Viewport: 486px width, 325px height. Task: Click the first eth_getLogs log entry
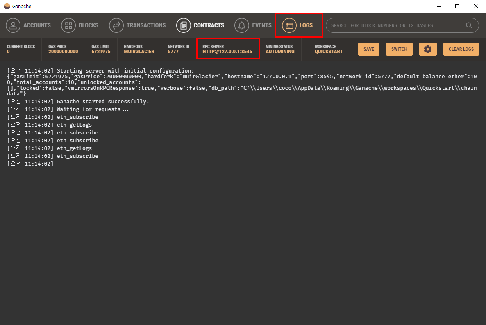point(50,125)
